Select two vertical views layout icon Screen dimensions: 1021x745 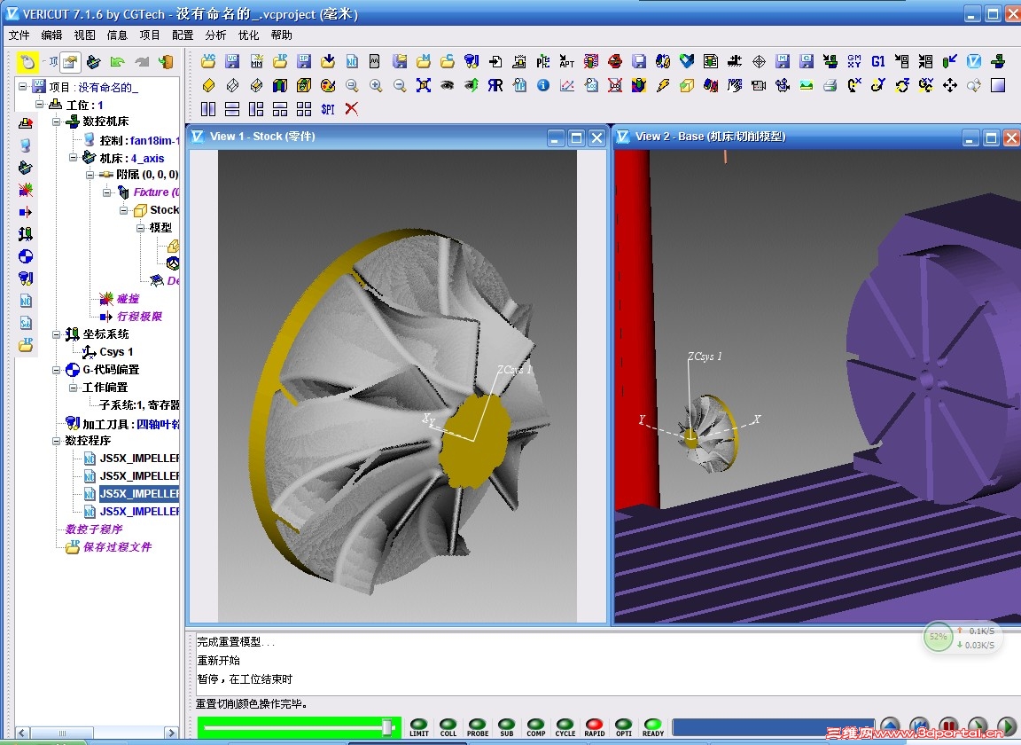tap(208, 109)
